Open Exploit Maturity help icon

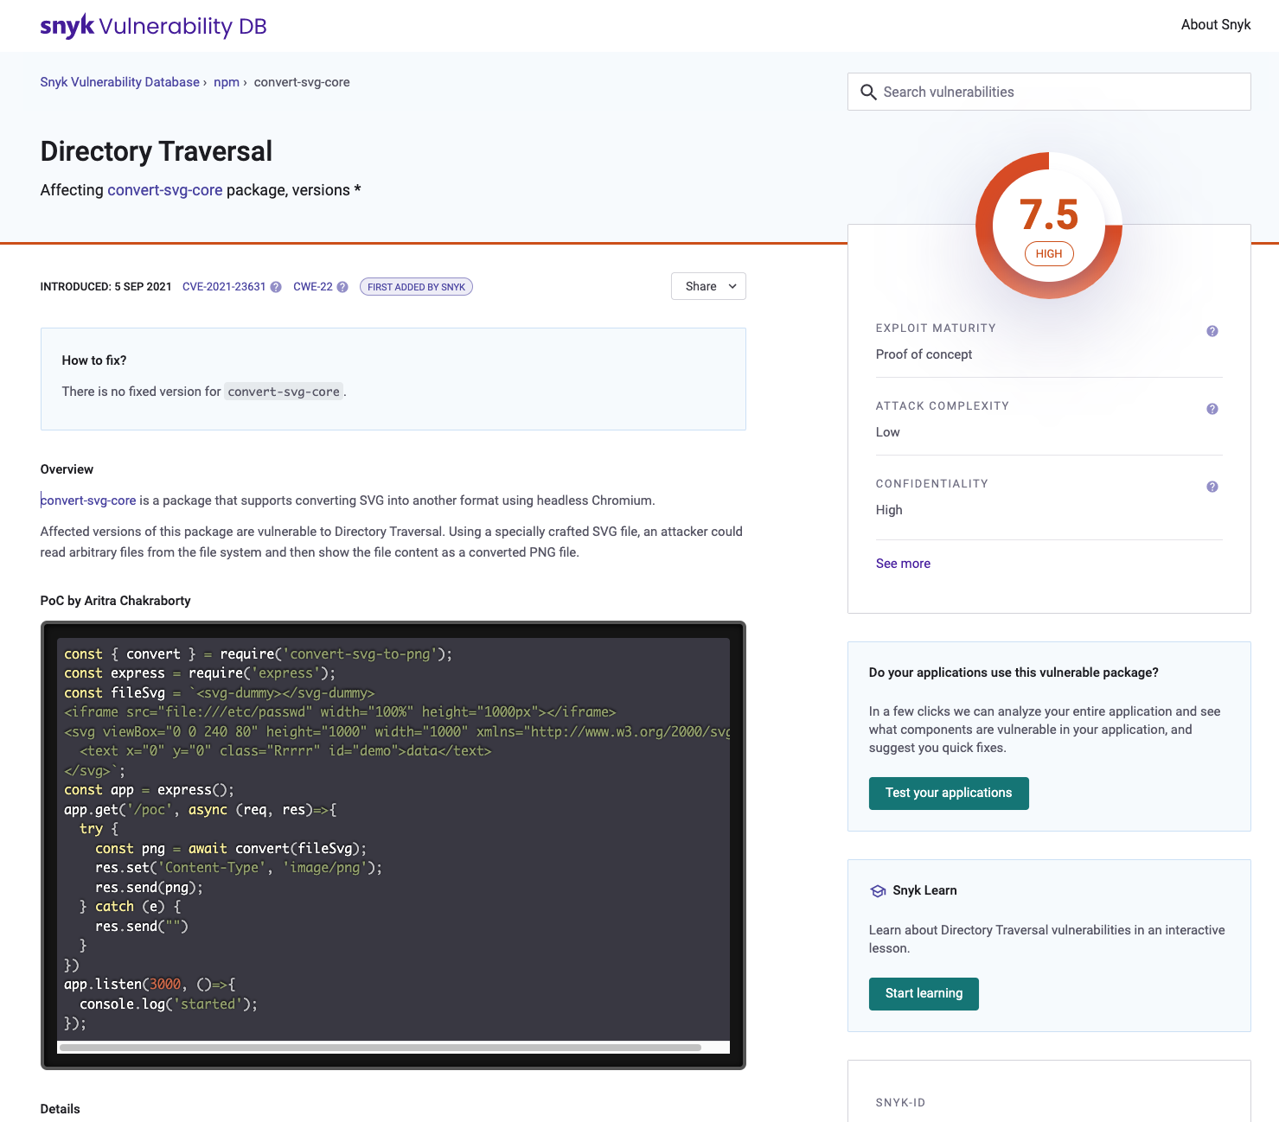click(1212, 331)
